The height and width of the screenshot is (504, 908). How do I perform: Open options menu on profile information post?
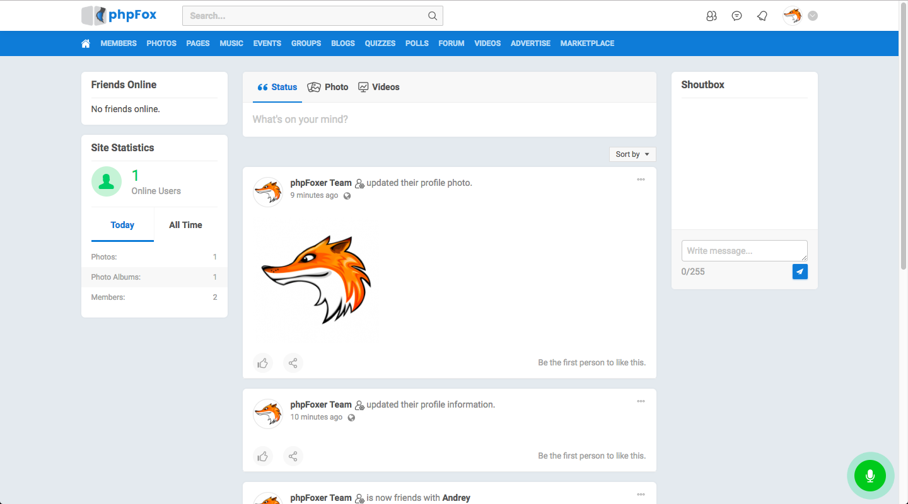click(x=641, y=401)
